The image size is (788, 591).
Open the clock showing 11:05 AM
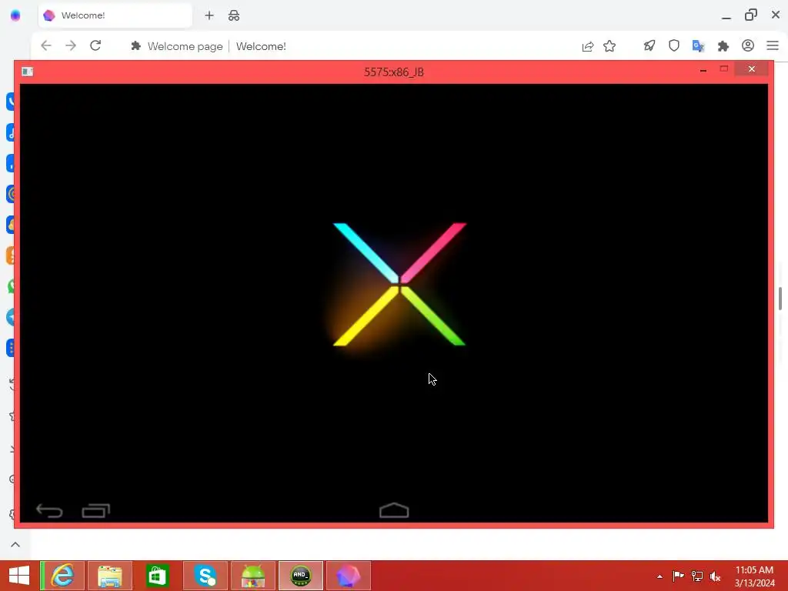(754, 576)
